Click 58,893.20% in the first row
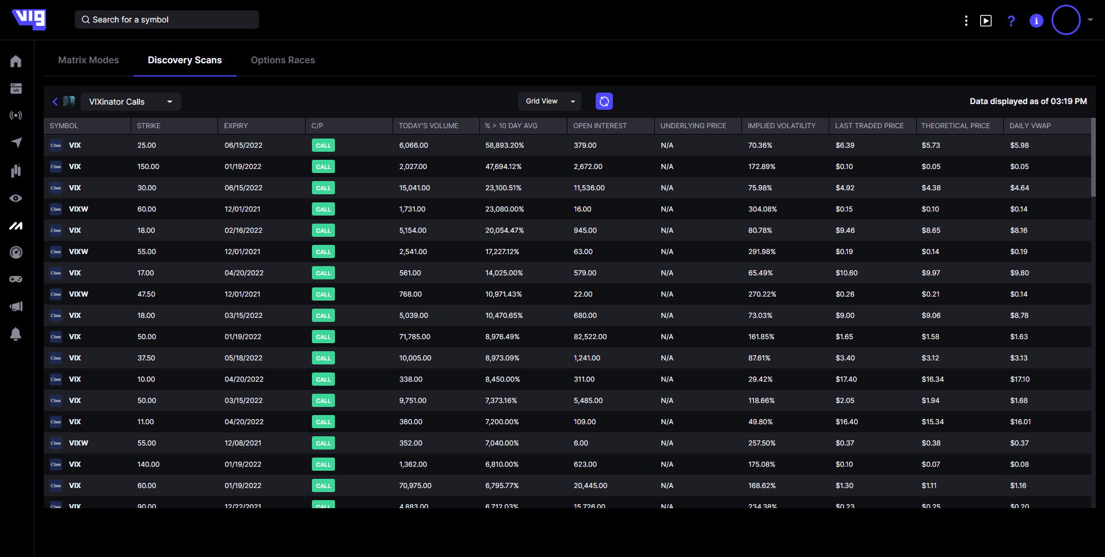Viewport: 1105px width, 557px height. (505, 145)
